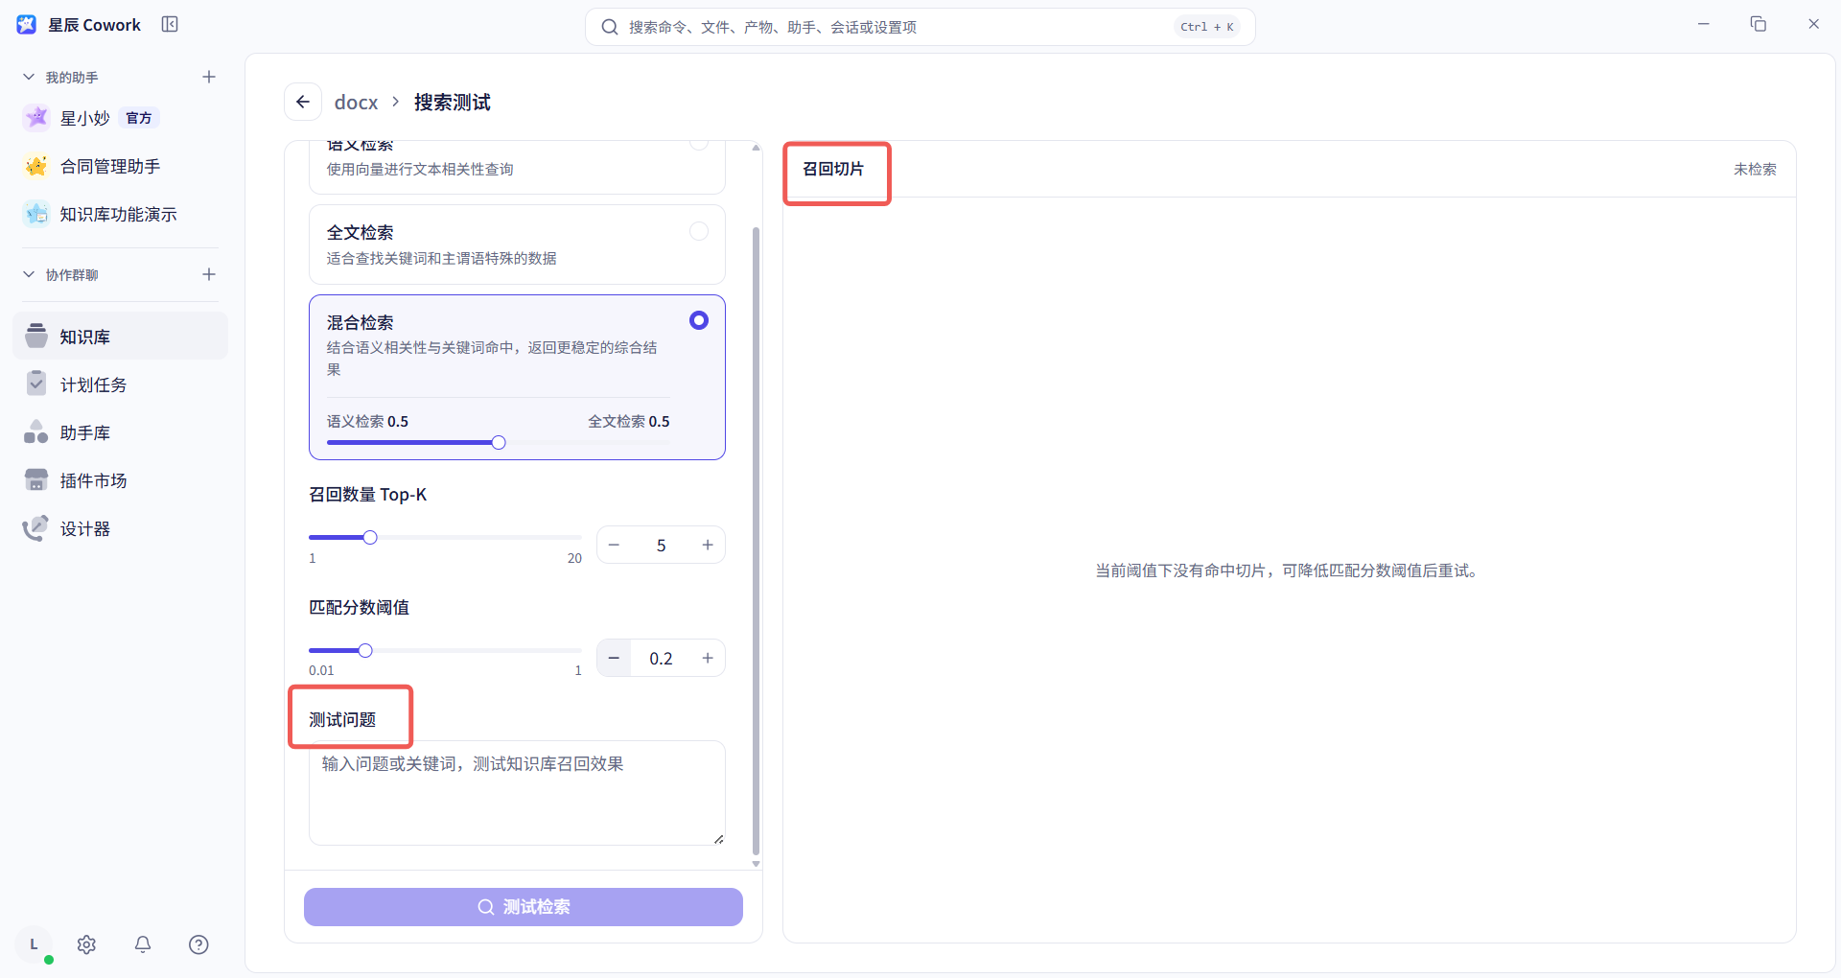Click the 匹配分数阈值 slider handle
1841x978 pixels.
365,650
